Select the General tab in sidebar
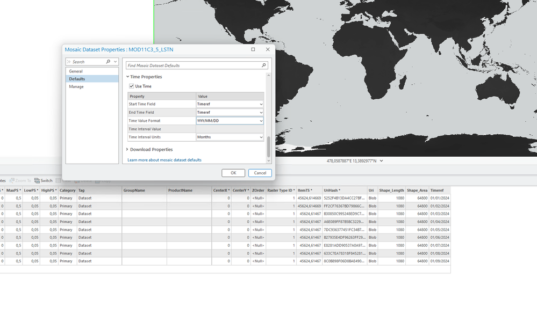 point(76,71)
